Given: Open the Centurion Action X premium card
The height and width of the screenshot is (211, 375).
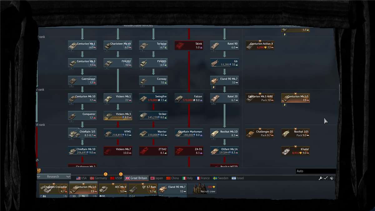Looking at the screenshot, I should [x=260, y=46].
